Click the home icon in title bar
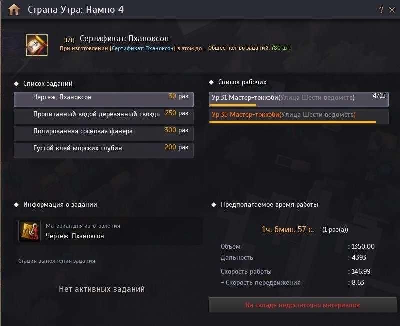Image resolution: width=400 pixels, height=326 pixels. (14, 9)
